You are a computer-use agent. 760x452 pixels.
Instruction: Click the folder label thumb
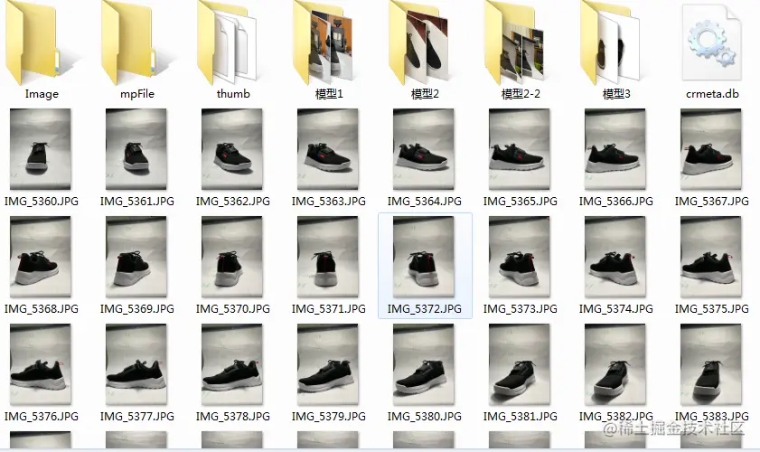(233, 94)
